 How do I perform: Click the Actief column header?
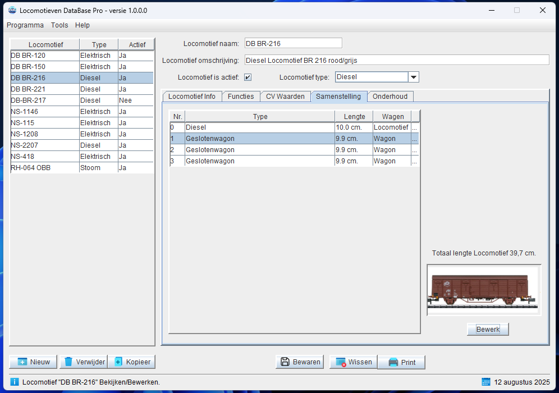click(136, 44)
